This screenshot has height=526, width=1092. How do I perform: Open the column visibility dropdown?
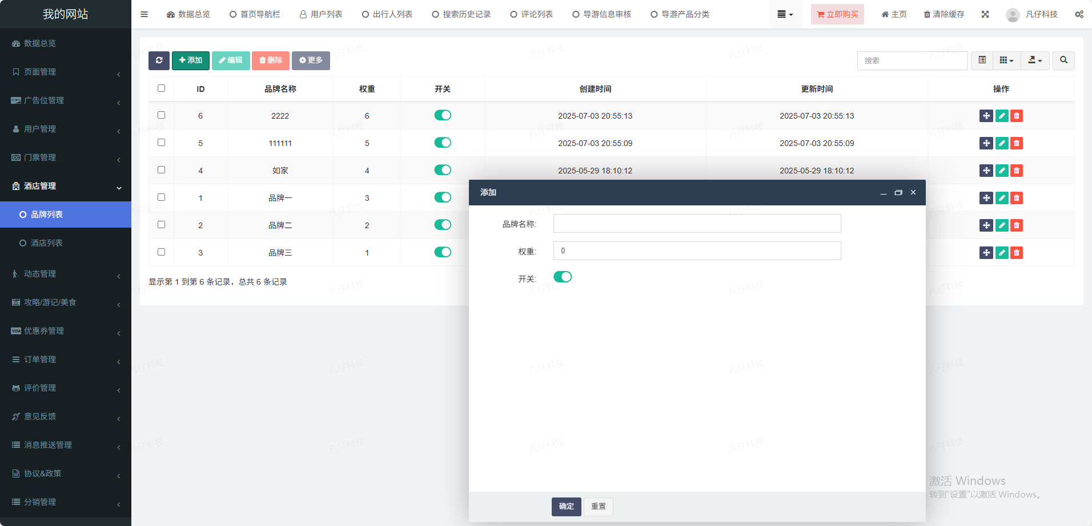click(x=1006, y=60)
